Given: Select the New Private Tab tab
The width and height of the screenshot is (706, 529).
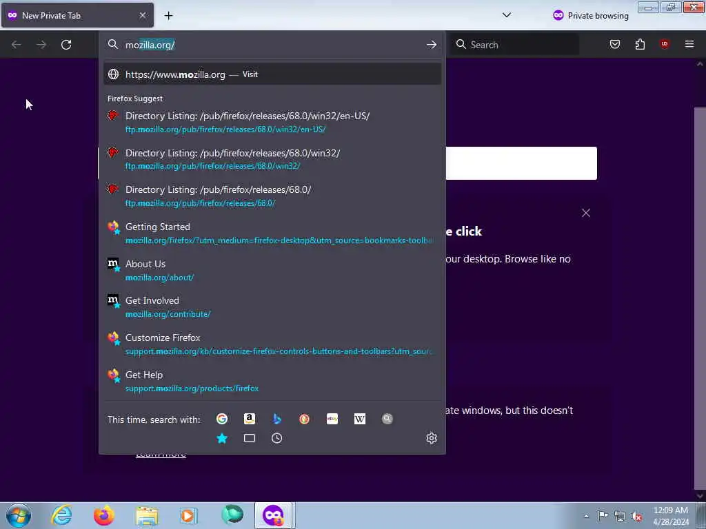Looking at the screenshot, I should 77,15.
